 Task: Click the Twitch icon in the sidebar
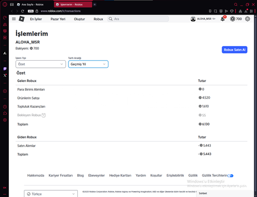coord(5,69)
